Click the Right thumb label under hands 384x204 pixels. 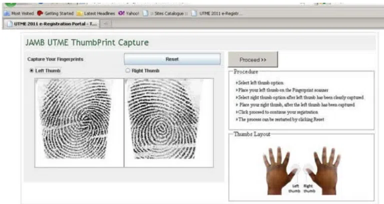click(x=309, y=188)
